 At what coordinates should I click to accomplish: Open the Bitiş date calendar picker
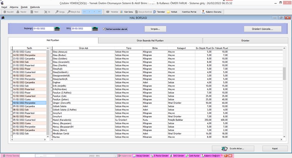(95, 29)
